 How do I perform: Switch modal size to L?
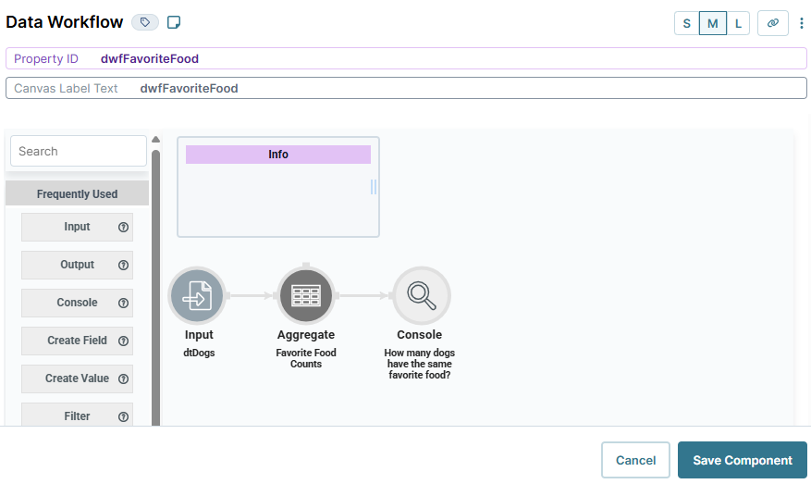[738, 23]
